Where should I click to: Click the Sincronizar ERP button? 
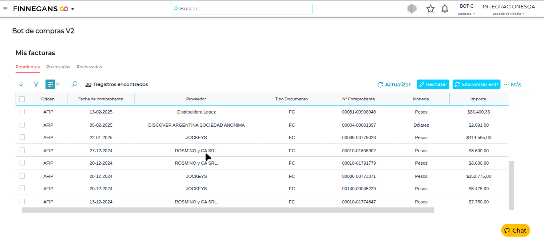pos(476,84)
